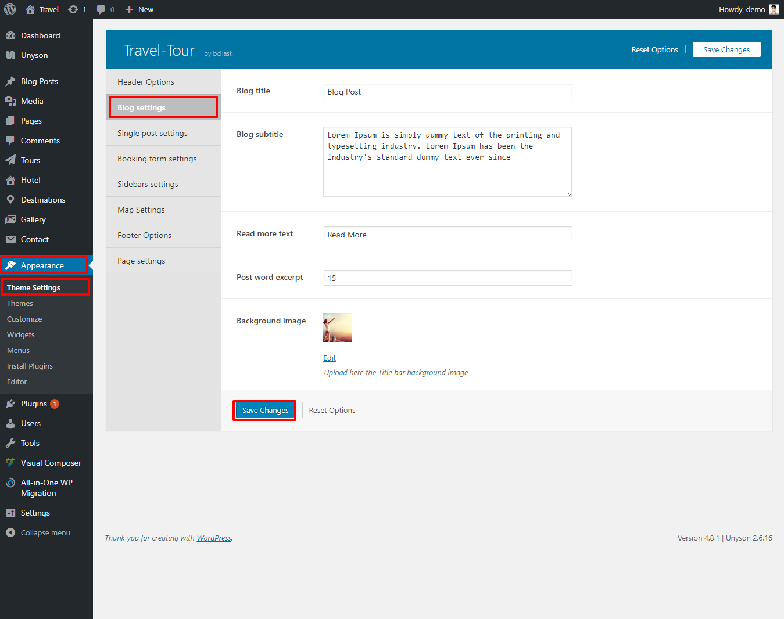This screenshot has width=784, height=619.
Task: Click the Appearance paintbrush icon
Action: click(x=10, y=265)
